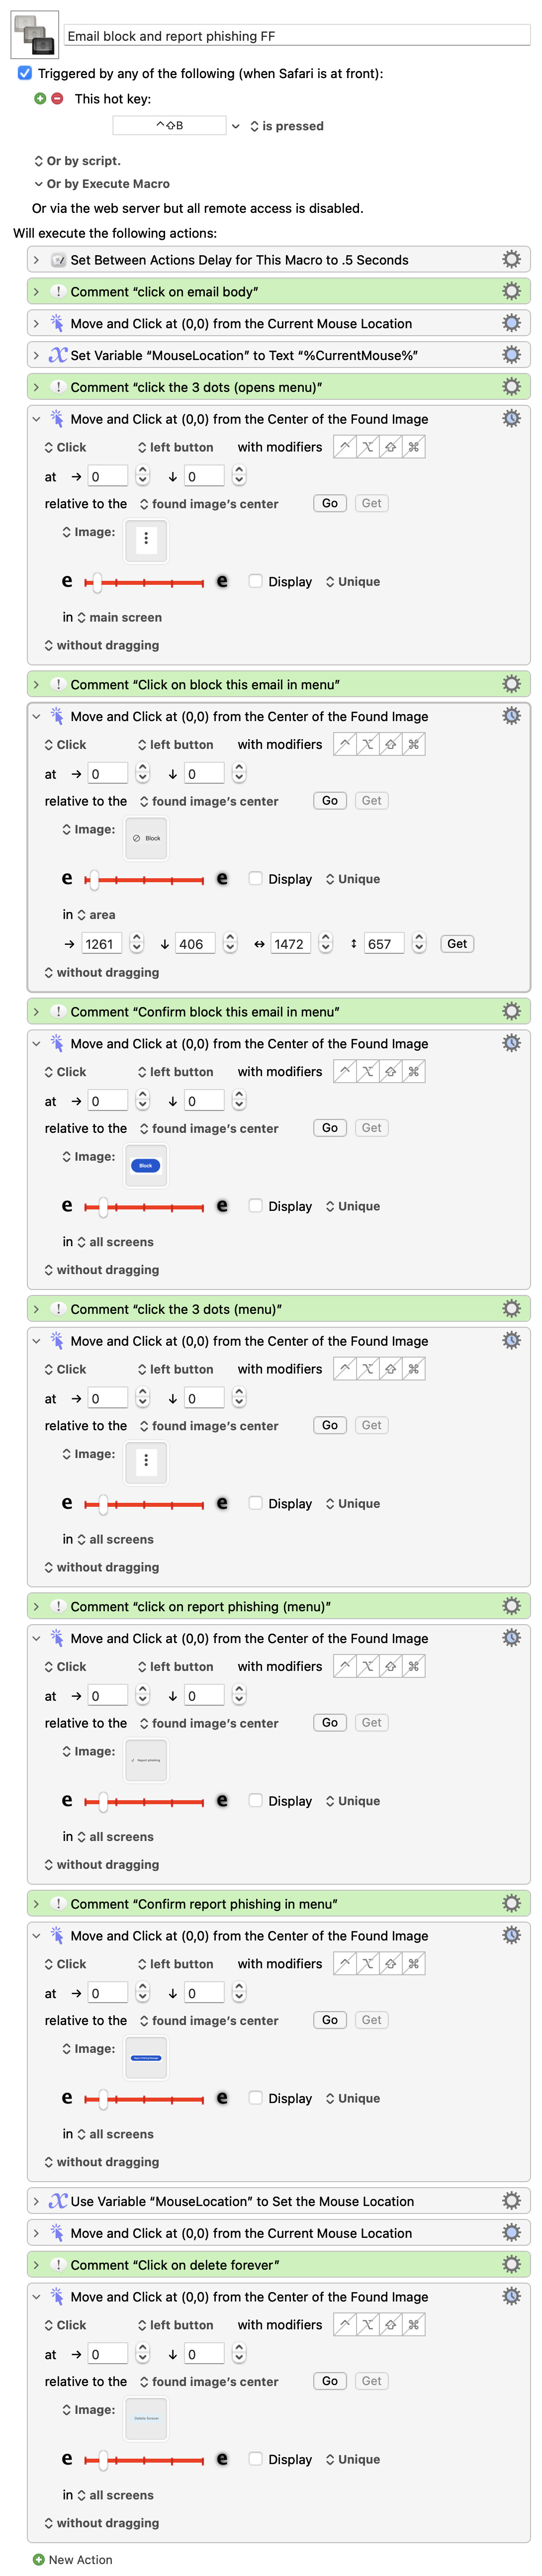This screenshot has width=542, height=2576.
Task: Click the fuzziness slider in the area-search action
Action: click(x=145, y=879)
